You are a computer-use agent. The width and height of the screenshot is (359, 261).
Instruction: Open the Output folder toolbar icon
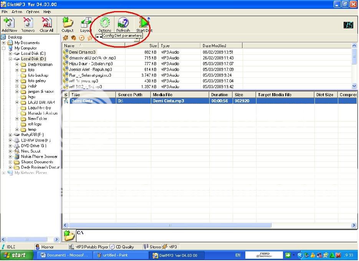pos(68,24)
